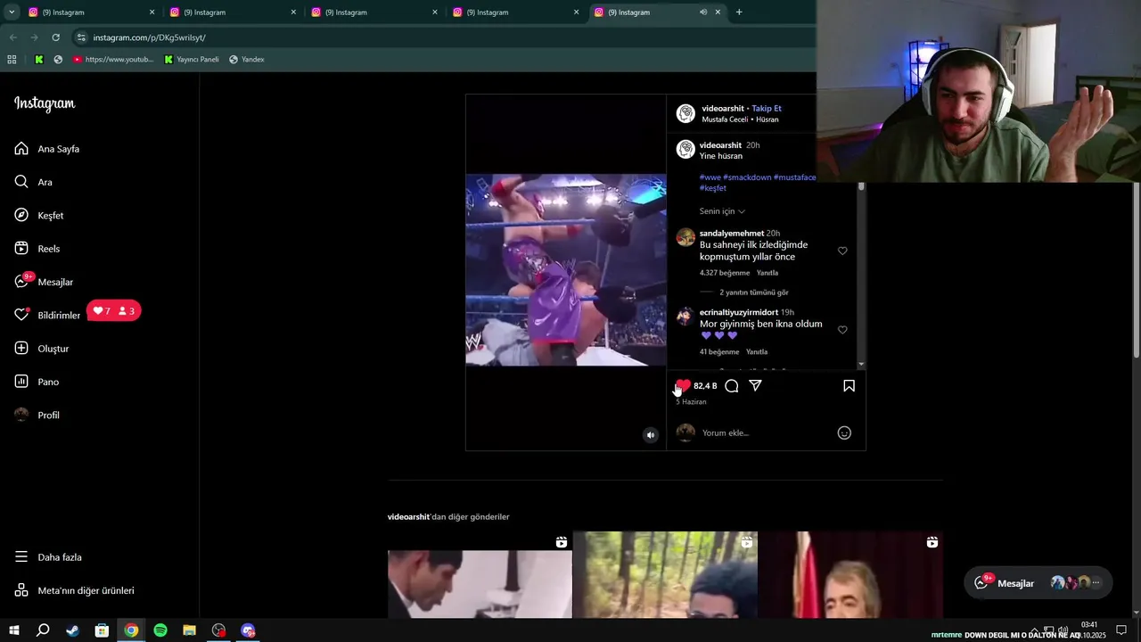The image size is (1141, 642).
Task: Click the address bar URL
Action: [150, 37]
